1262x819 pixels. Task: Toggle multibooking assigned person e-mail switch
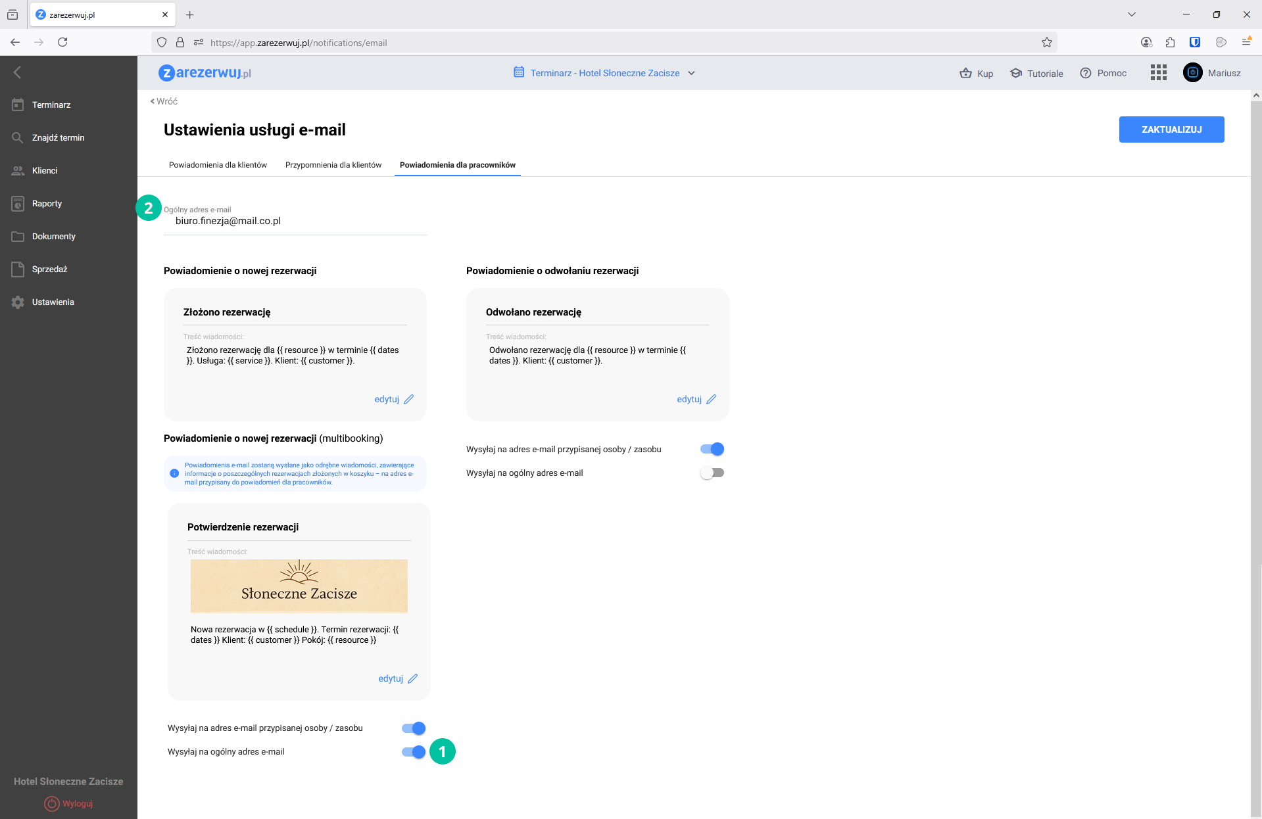[414, 728]
